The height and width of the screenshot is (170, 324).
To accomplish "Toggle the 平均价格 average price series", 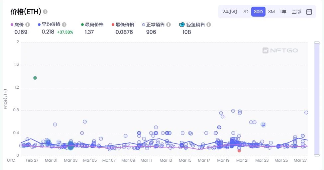I will 49,24.
